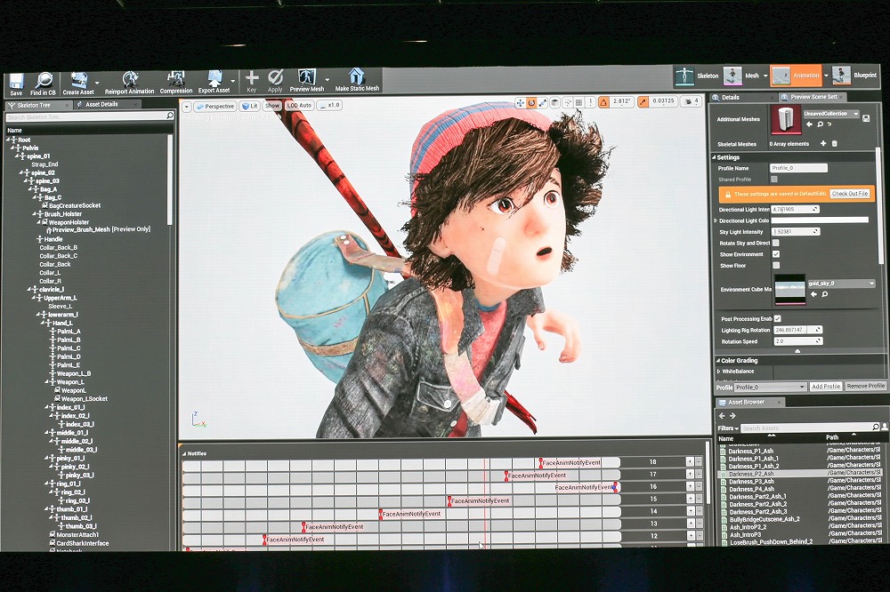
Task: Click the save collection floppy icon
Action: tap(866, 118)
